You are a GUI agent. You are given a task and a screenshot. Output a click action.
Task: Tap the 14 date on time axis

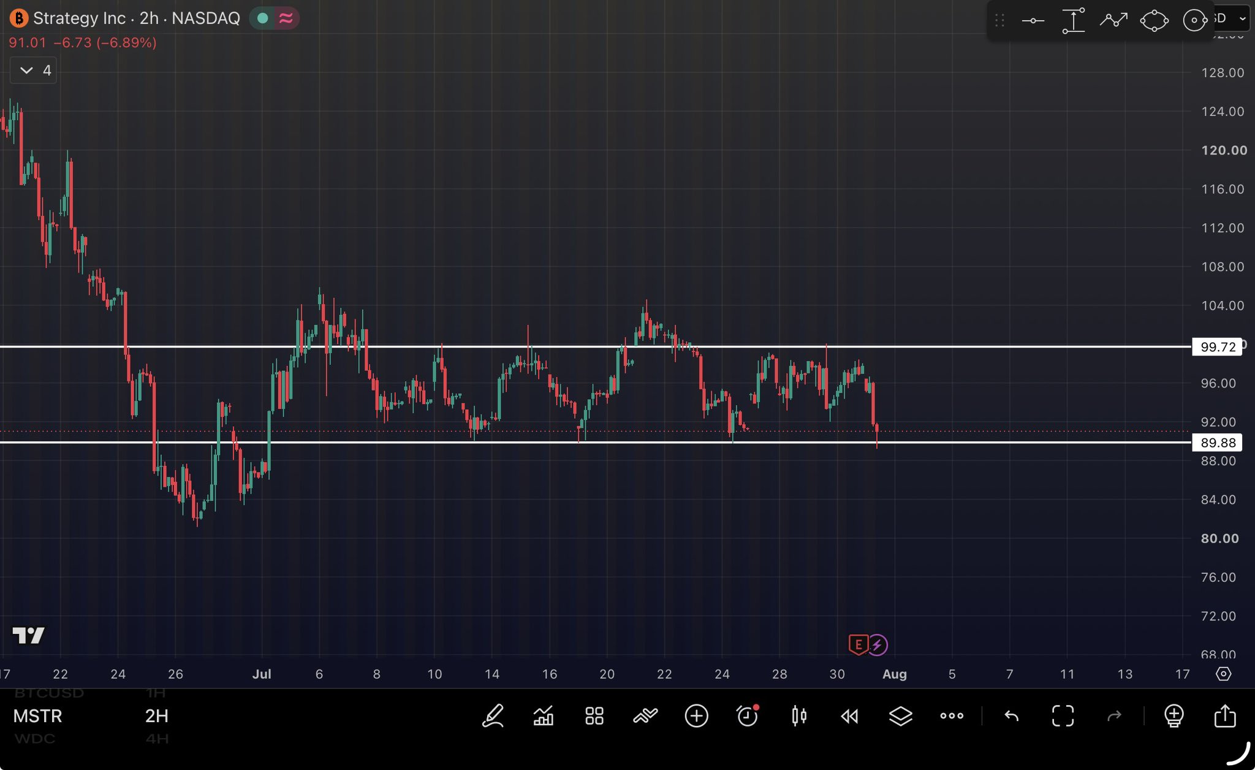pos(491,674)
